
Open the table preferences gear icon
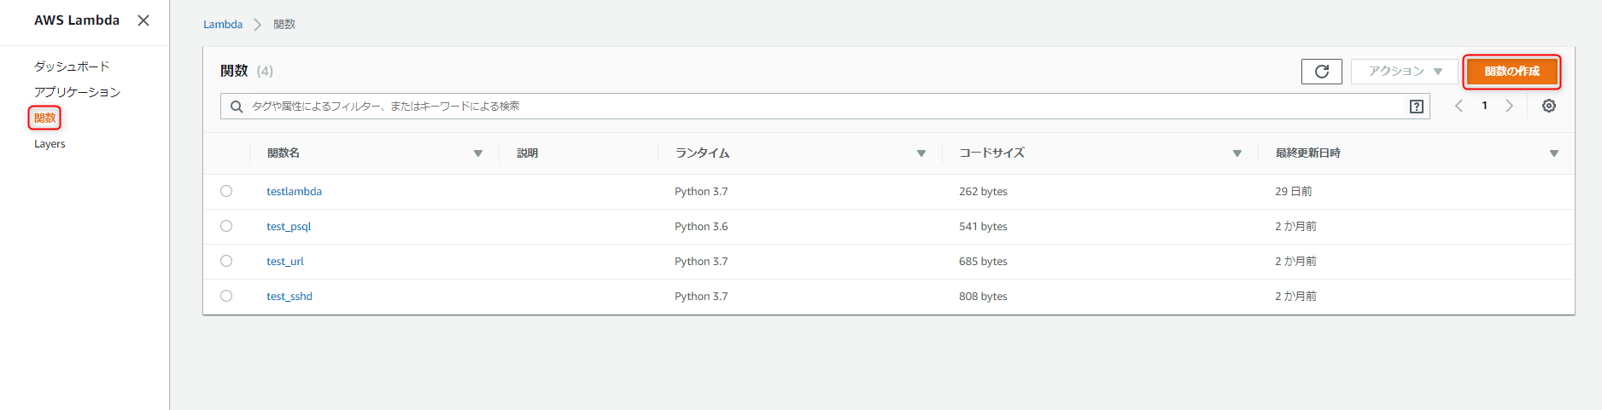click(x=1549, y=106)
